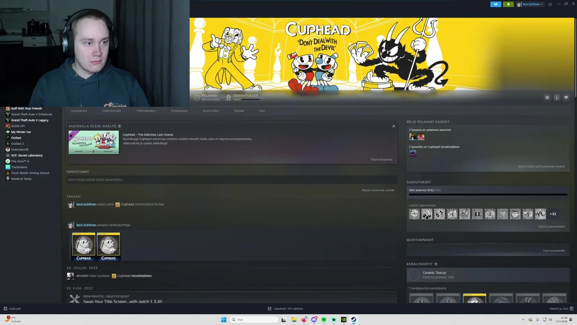Image resolution: width=577 pixels, height=325 pixels.
Task: Click the Windows taskbar search box
Action: (x=254, y=320)
